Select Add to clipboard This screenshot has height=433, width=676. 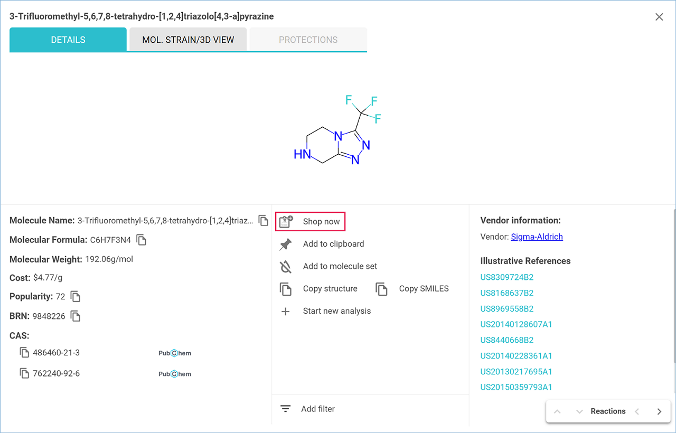point(333,244)
